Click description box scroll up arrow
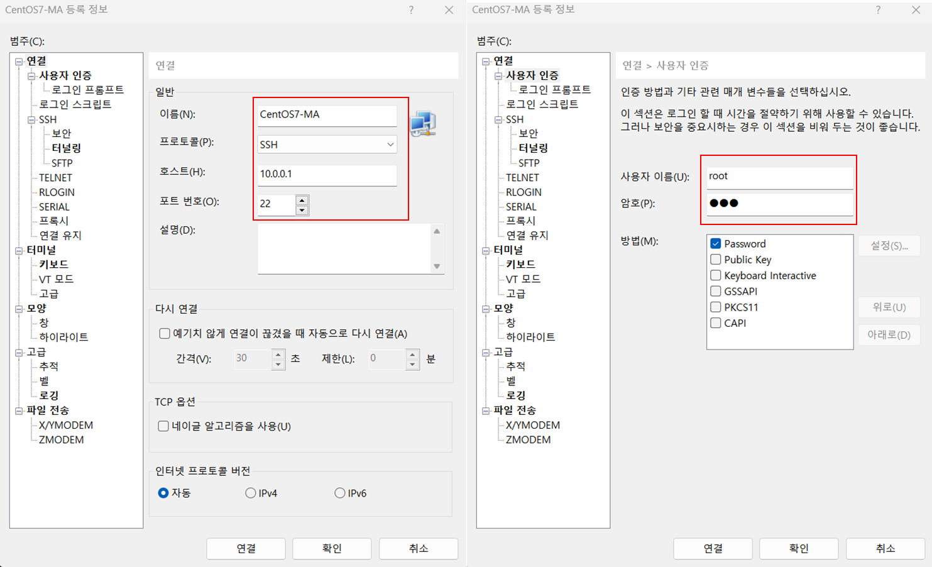This screenshot has width=932, height=567. click(437, 231)
